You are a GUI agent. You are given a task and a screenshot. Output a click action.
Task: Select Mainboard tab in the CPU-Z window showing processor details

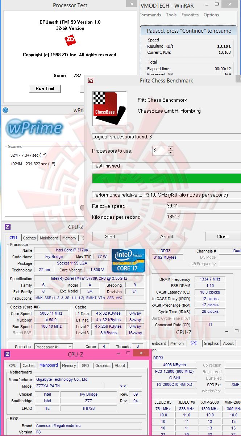49,238
